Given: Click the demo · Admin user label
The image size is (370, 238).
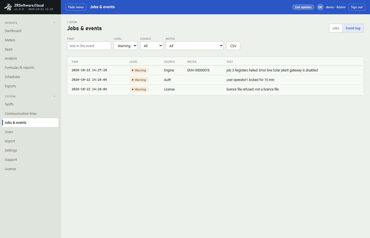Looking at the screenshot, I should (336, 7).
